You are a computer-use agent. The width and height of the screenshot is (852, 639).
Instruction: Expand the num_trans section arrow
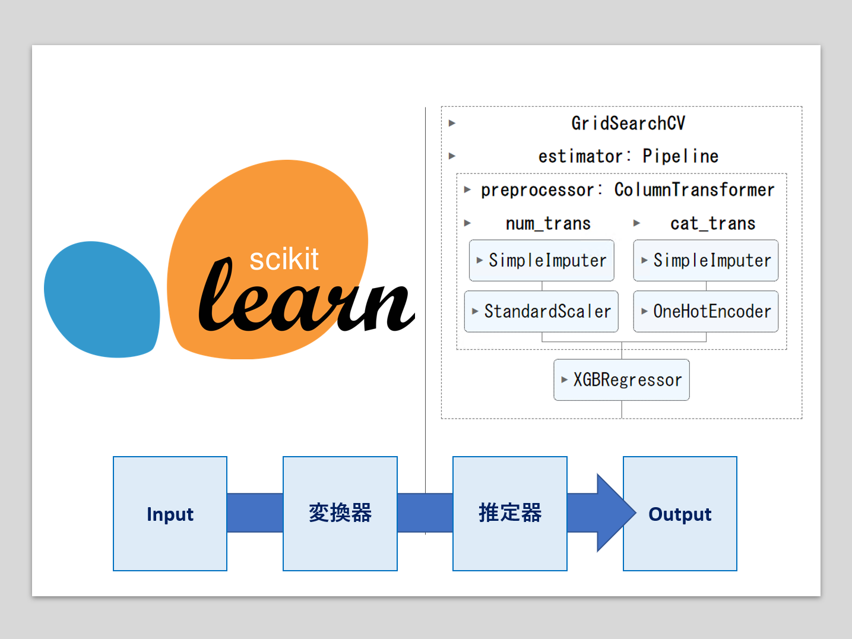tap(468, 223)
